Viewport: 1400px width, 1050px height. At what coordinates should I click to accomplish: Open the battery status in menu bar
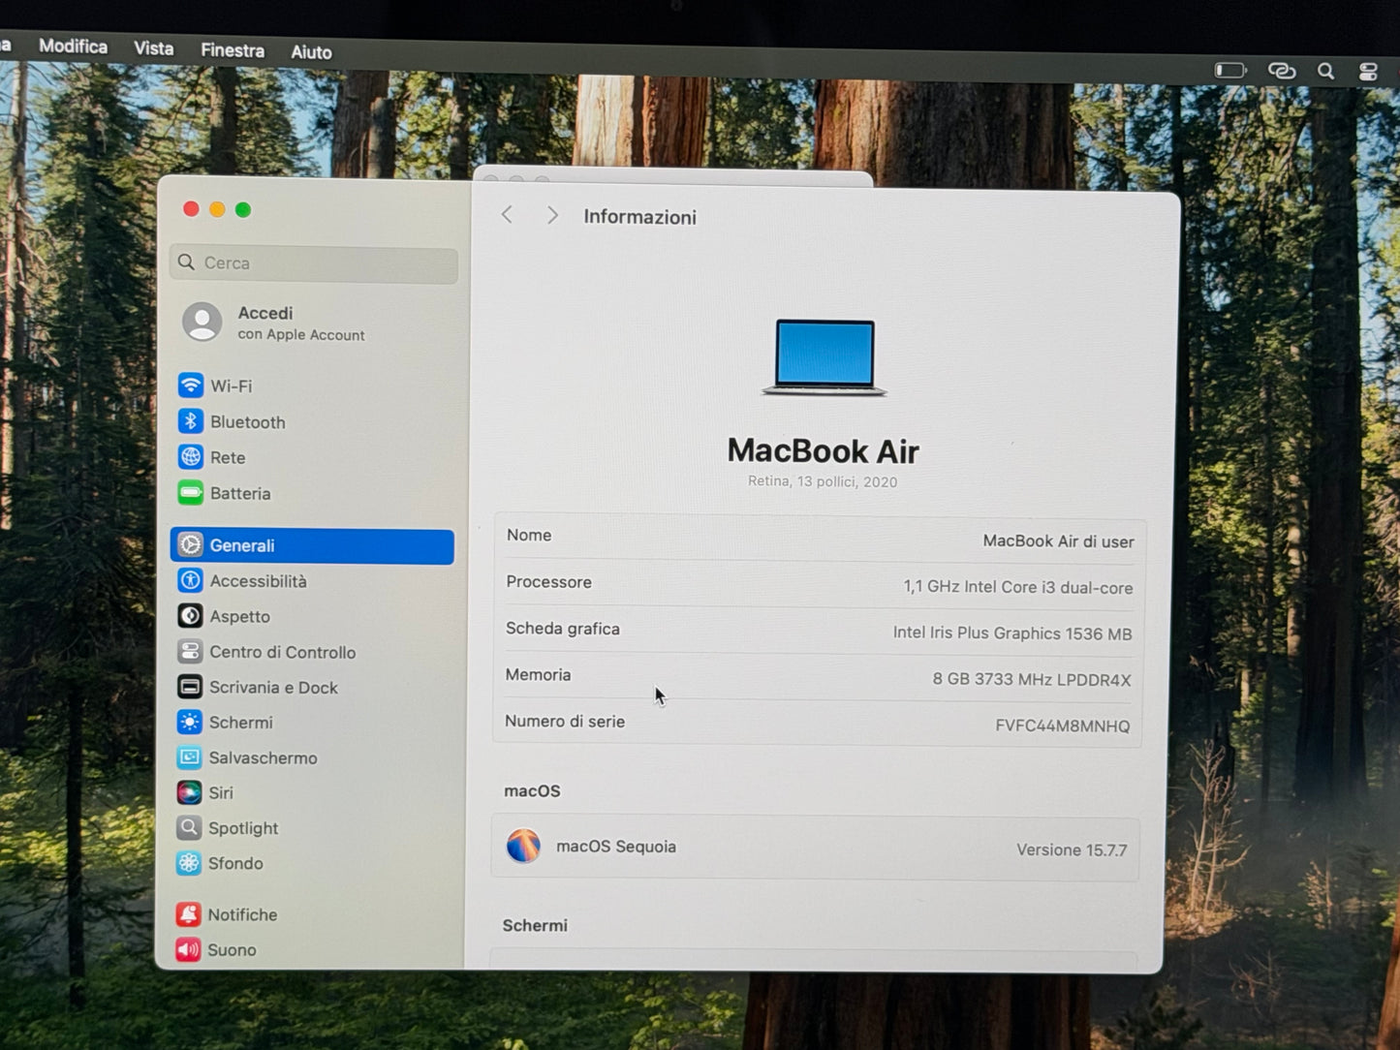1230,70
